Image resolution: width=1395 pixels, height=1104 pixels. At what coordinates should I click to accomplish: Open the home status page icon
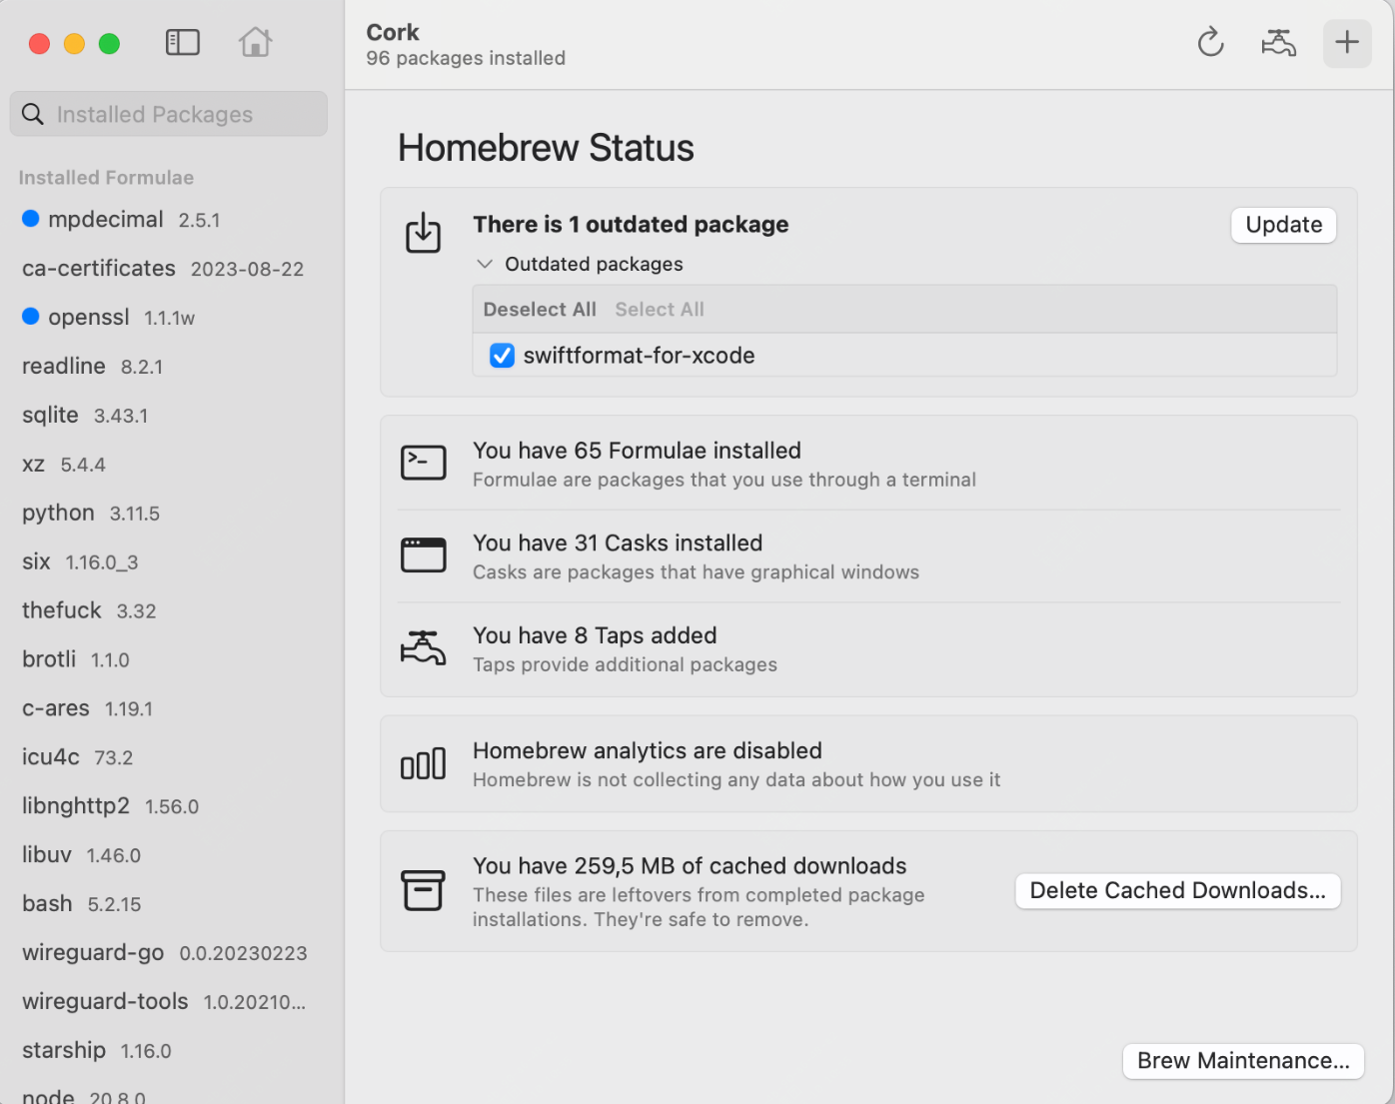(x=255, y=42)
